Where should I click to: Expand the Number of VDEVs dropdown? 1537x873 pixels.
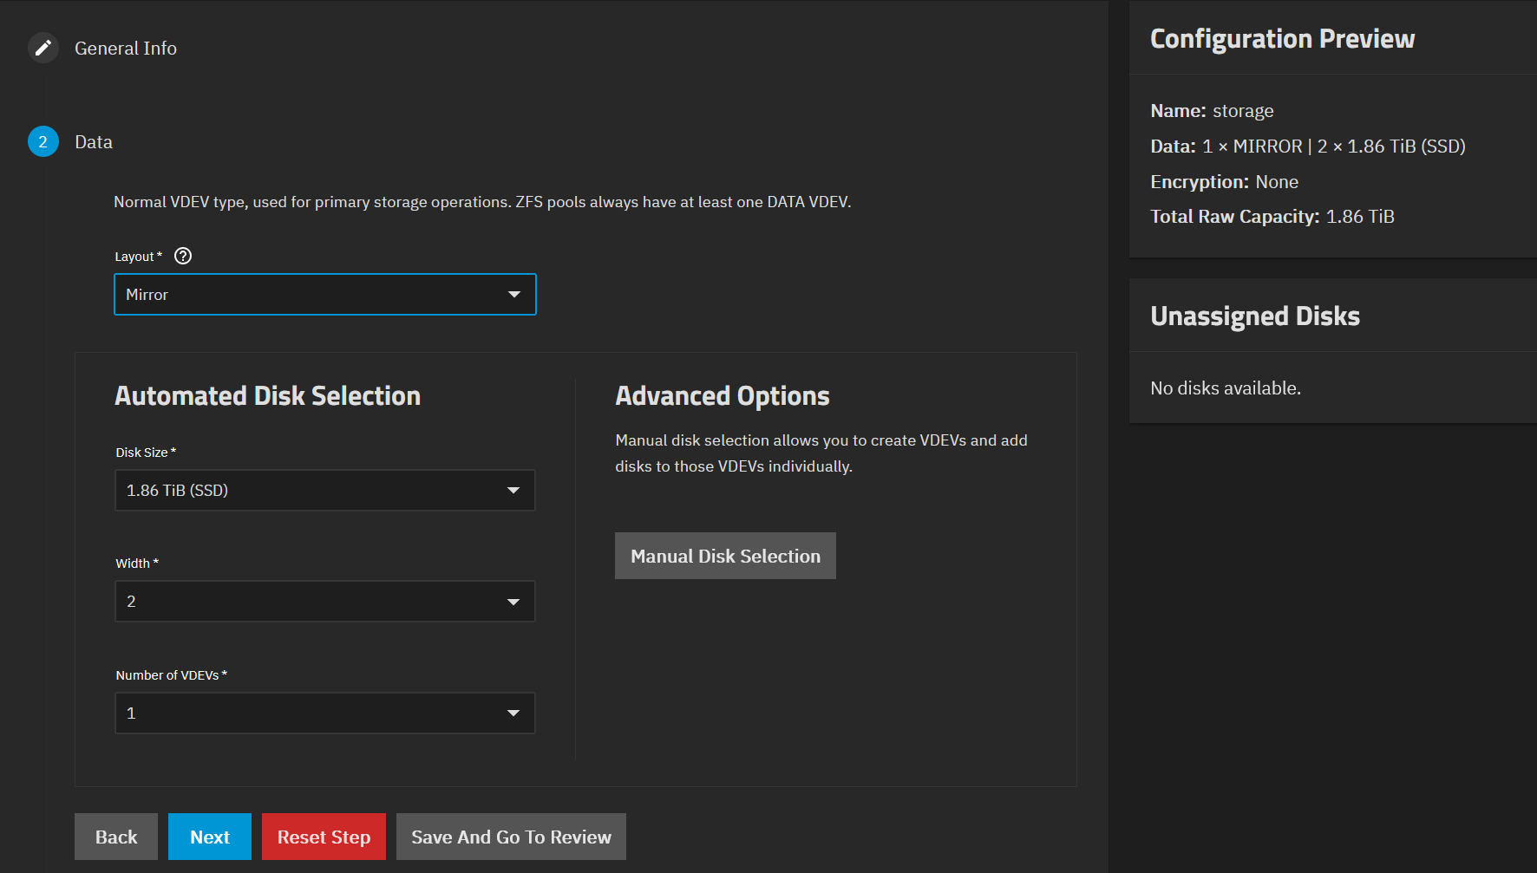tap(324, 713)
